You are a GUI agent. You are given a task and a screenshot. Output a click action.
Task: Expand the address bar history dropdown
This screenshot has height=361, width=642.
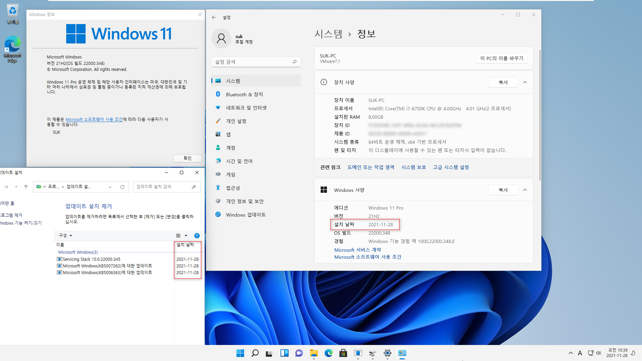[x=110, y=187]
